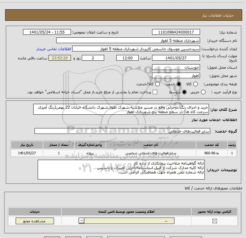The width and height of the screenshot is (246, 238).
Task: Open buyer contact info link اطلاعات تماس خریدار
Action: (x=54, y=49)
